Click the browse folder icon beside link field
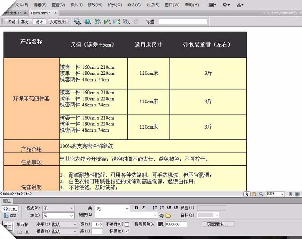Image resolution: width=302 pixels, height=239 pixels. point(168,215)
